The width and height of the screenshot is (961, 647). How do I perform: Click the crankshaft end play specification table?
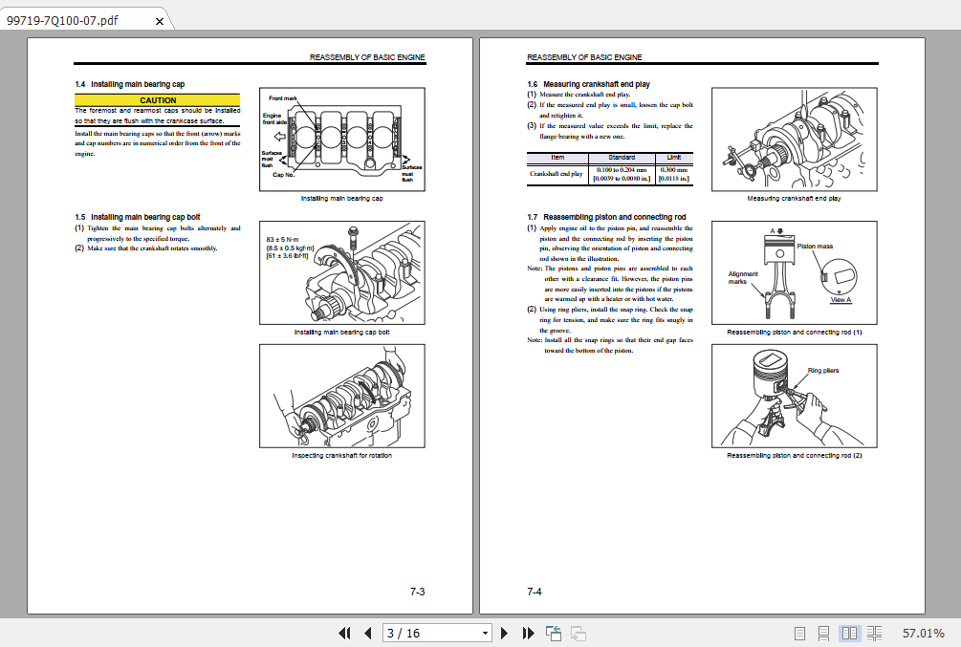609,165
